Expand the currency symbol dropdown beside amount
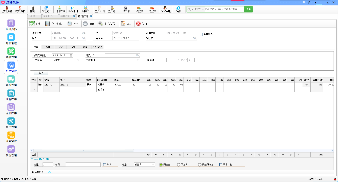This screenshot has width=338, height=182. coord(190,60)
